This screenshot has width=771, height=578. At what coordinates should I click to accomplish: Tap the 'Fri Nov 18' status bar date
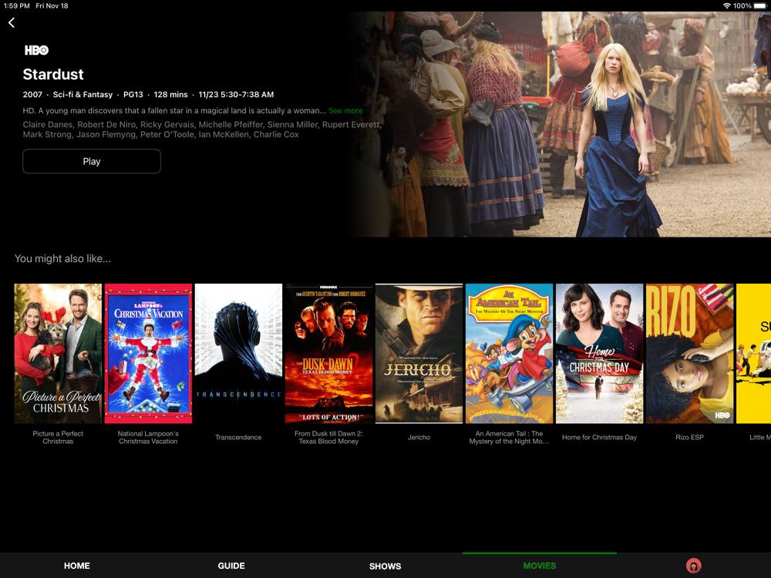(x=52, y=6)
